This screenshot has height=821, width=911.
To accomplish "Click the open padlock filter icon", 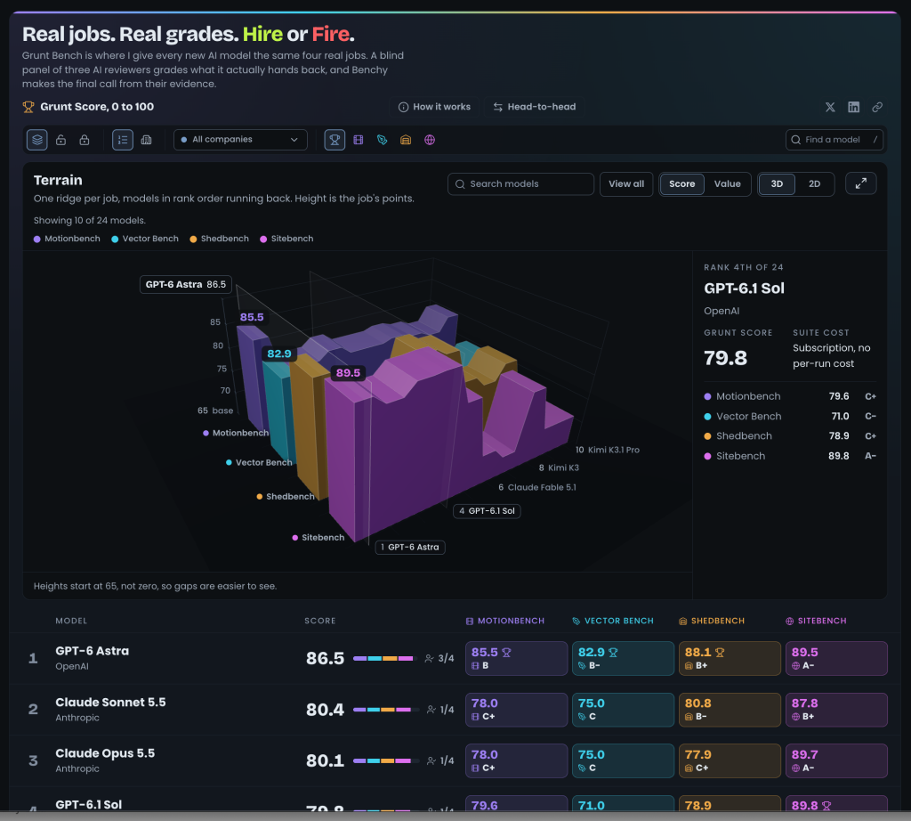I will pyautogui.click(x=61, y=140).
